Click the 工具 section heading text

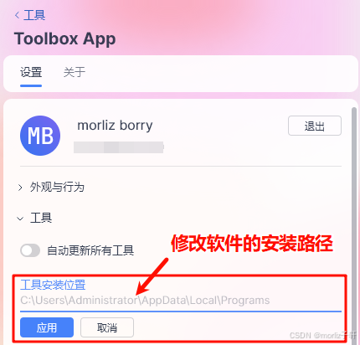pos(41,218)
